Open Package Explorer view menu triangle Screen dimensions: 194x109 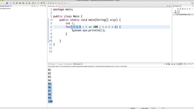[40, 6]
